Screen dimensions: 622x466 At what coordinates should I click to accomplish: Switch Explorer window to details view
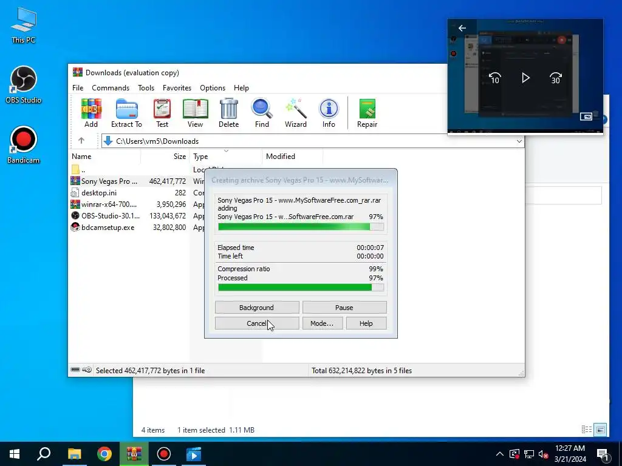point(587,430)
